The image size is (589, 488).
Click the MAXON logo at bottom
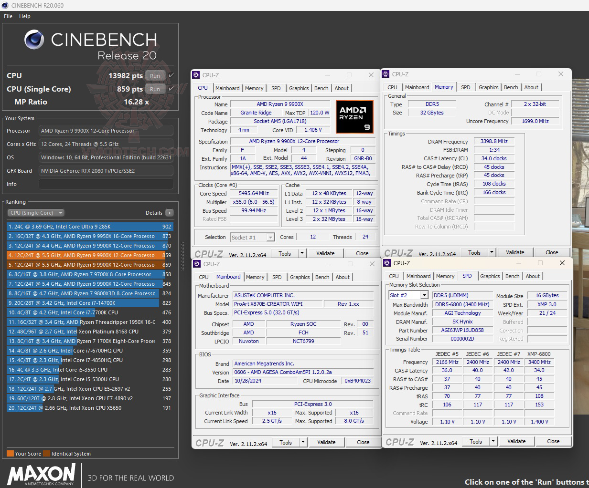pos(41,475)
